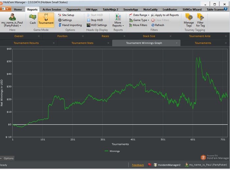Click the greyed Start HUD play icon

point(88,15)
